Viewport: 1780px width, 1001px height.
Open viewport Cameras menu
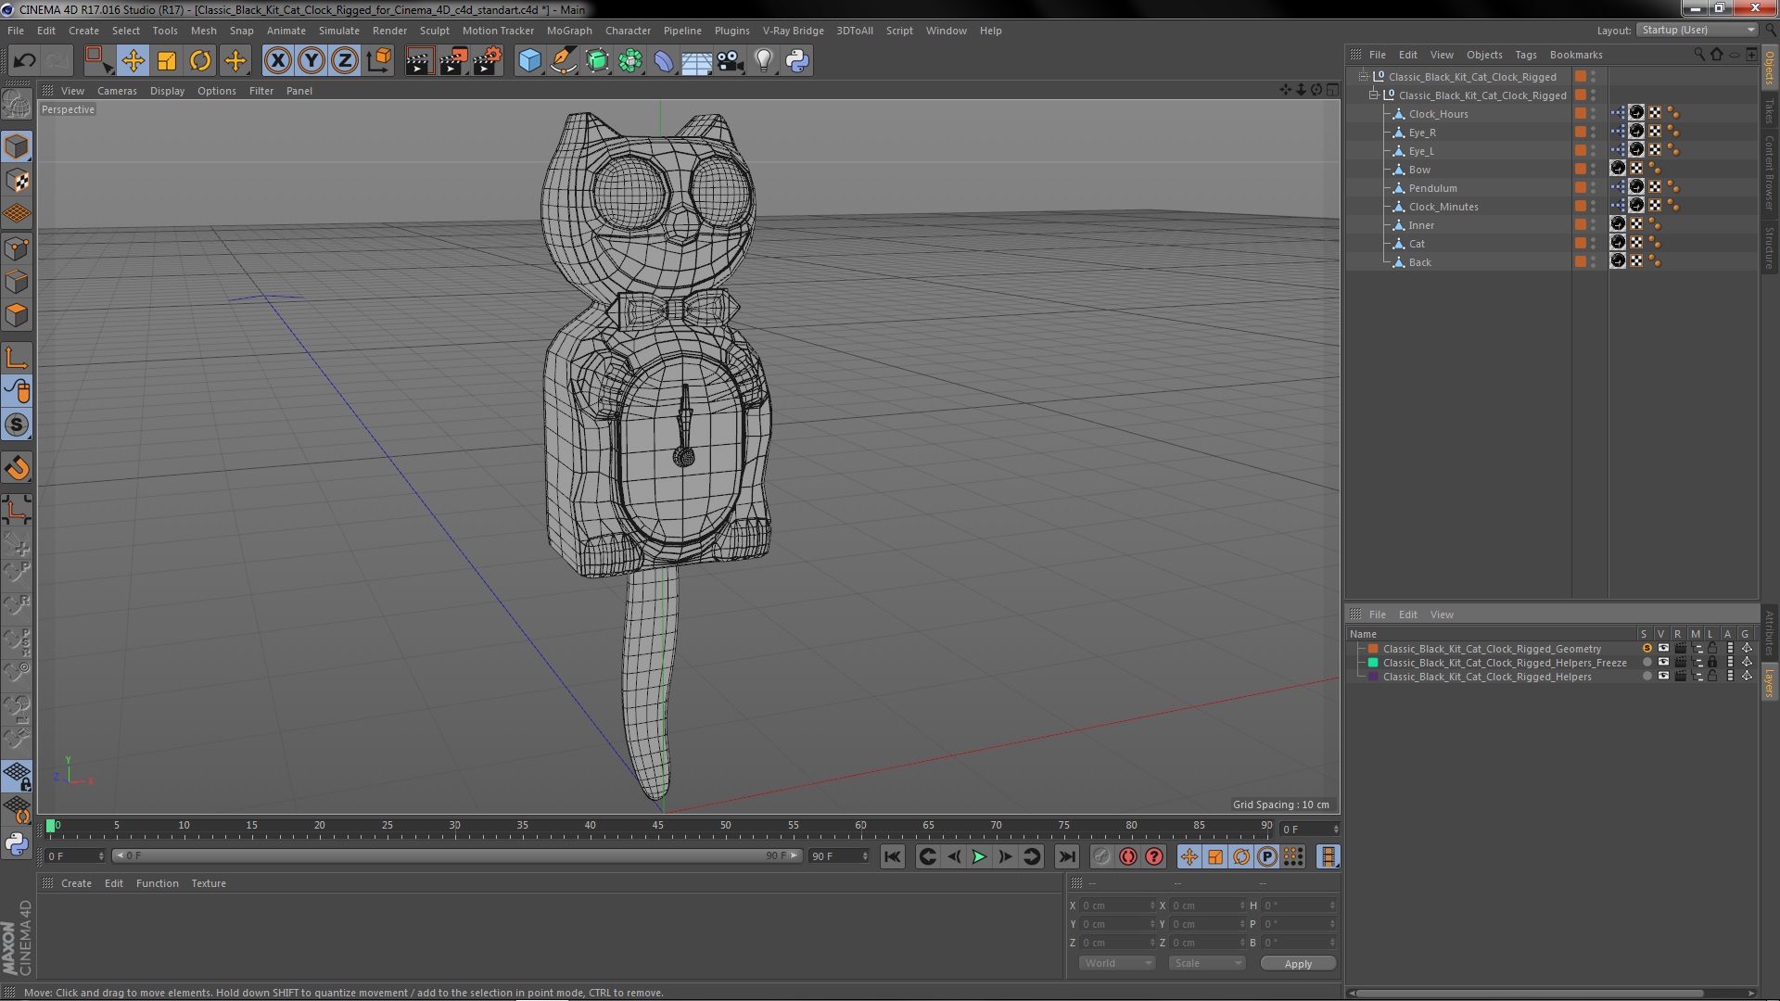click(x=117, y=91)
